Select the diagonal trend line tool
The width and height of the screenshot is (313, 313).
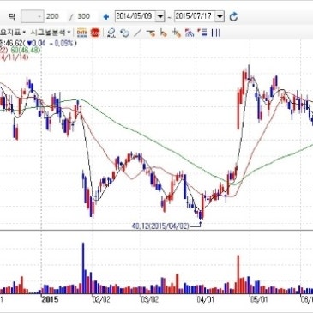click(138, 33)
